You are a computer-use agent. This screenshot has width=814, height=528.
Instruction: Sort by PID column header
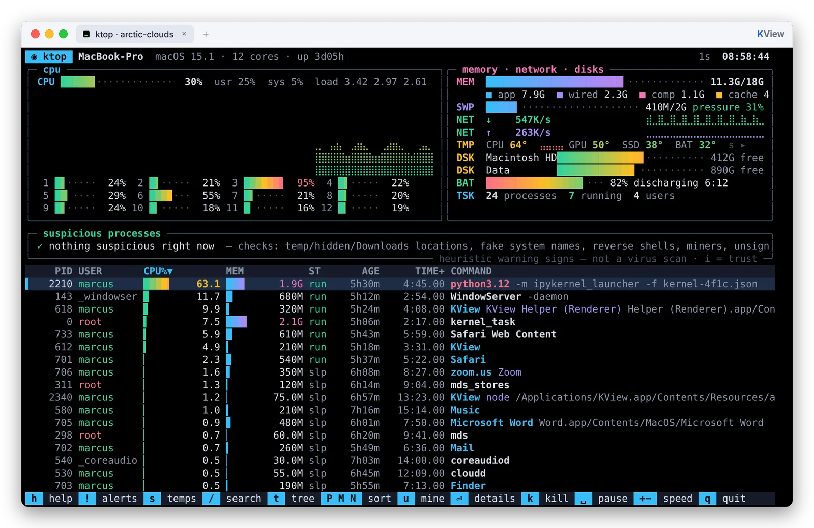click(x=64, y=271)
